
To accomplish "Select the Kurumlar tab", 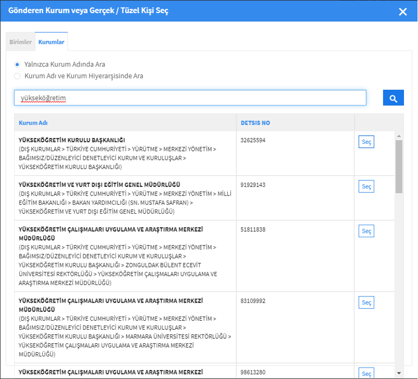I will 51,42.
